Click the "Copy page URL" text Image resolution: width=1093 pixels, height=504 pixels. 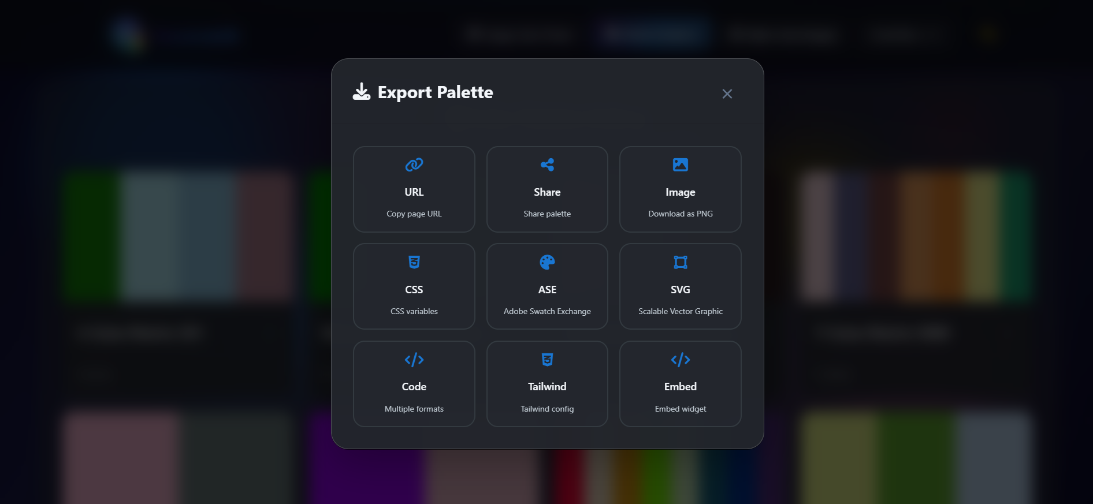[414, 214]
